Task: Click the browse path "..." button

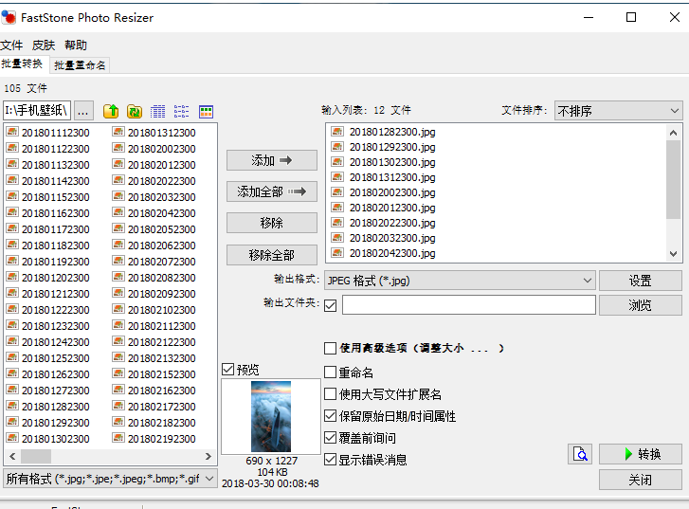Action: coord(83,111)
